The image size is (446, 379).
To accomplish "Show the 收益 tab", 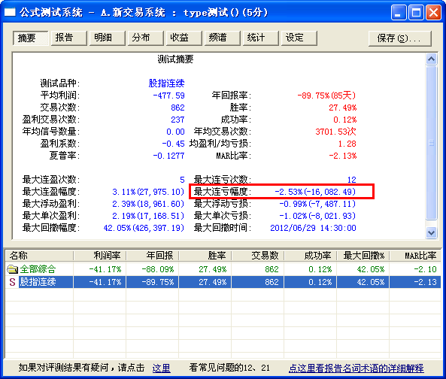I will 184,38.
